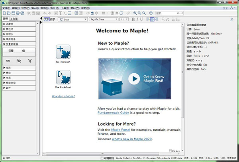Click the Restart server circular arrow icon
Viewport: 239px width, 162px height.
121,13
